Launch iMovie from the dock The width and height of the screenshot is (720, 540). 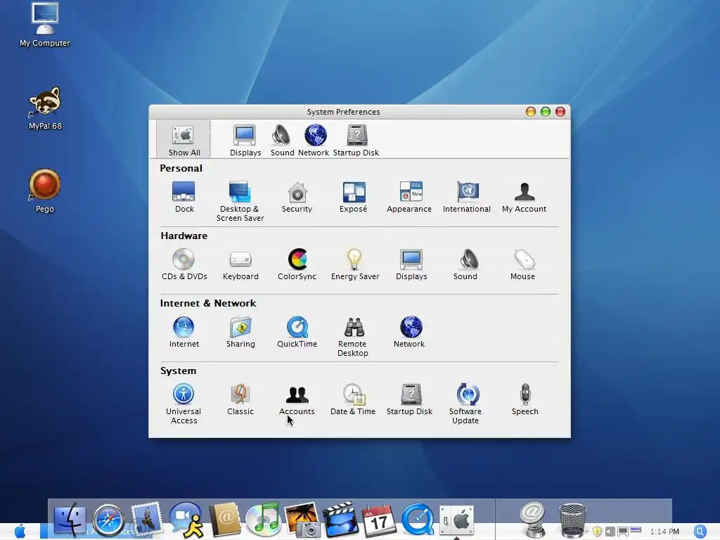pos(340,520)
